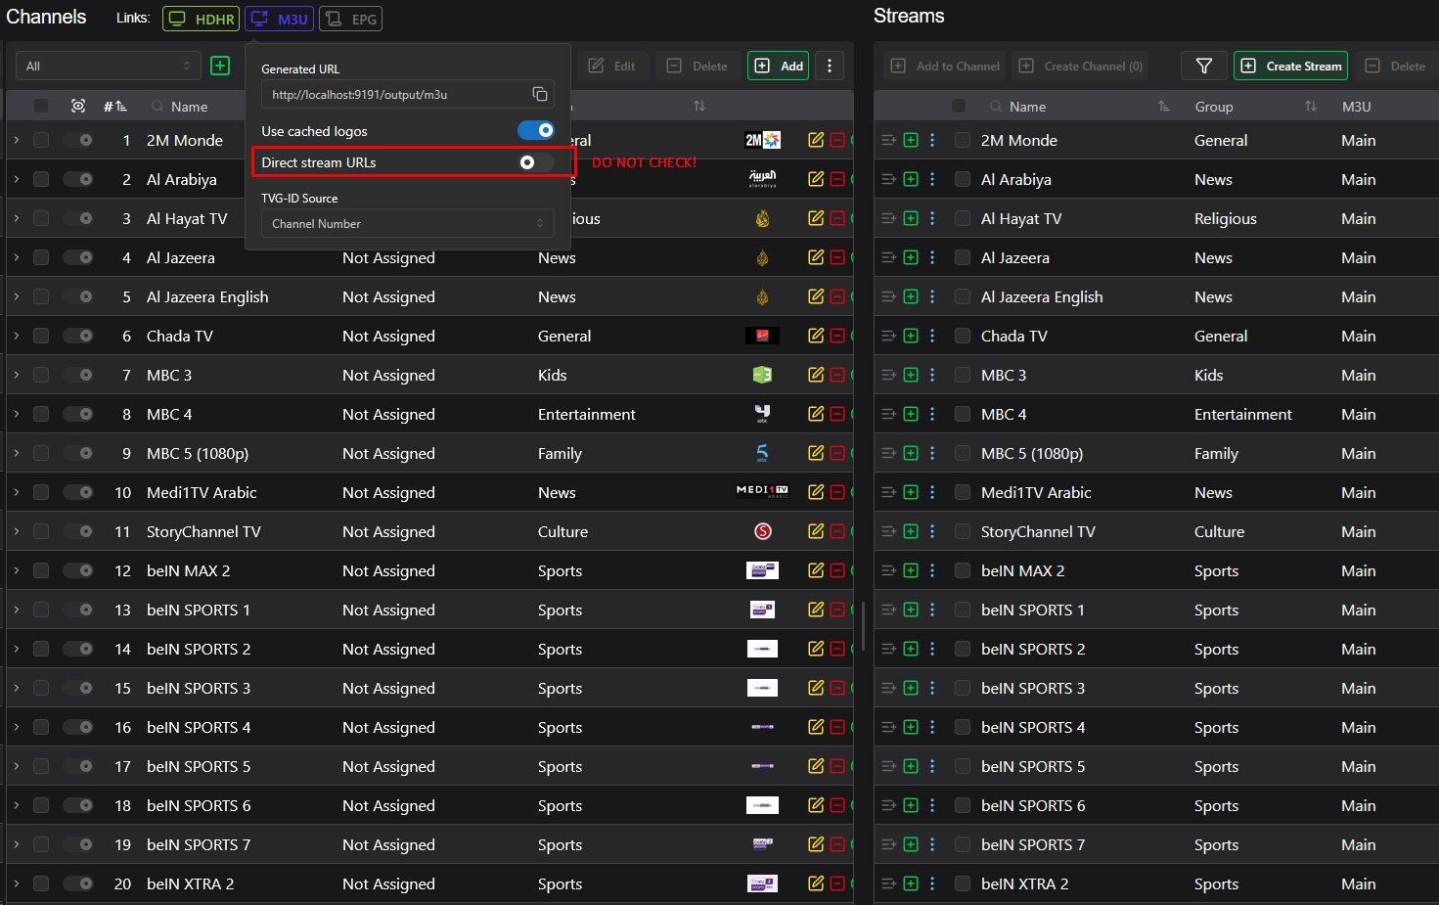
Task: Click the StoryChannel TV logo thumbnail
Action: click(x=763, y=531)
